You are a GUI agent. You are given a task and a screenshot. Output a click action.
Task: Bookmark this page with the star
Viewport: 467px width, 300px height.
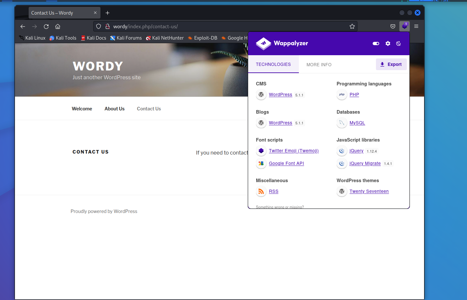(352, 26)
